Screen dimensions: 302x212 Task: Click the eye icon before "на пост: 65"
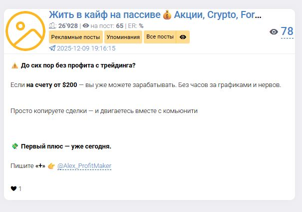[86, 26]
